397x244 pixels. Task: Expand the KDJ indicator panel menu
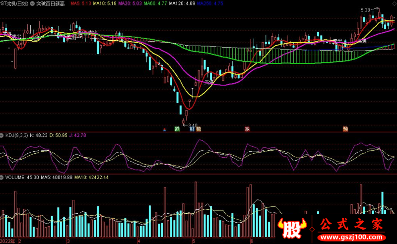[x=2, y=135]
